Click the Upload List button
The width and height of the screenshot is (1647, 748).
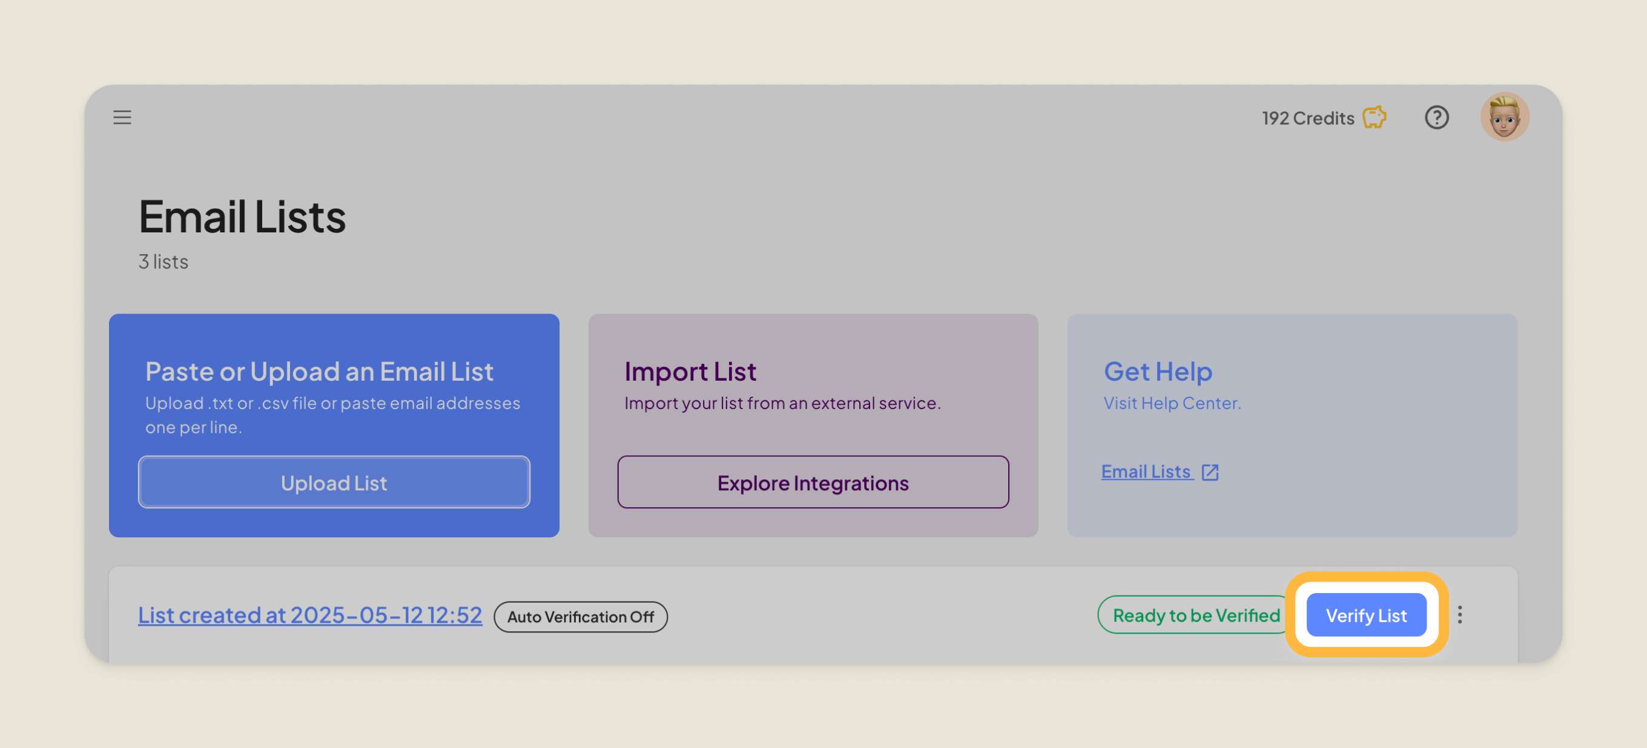(334, 482)
